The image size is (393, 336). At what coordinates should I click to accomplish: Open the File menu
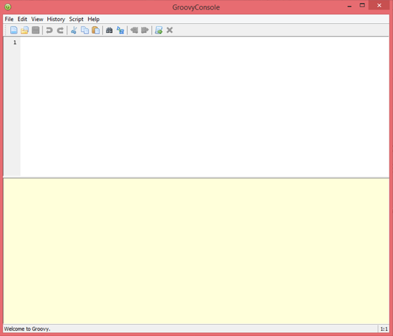(9, 19)
